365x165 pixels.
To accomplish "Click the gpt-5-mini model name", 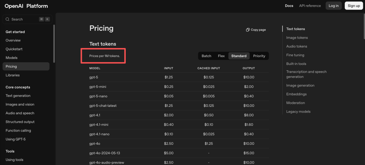I will click(x=98, y=87).
